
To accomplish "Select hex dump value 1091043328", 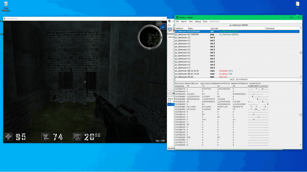I will click(224, 89).
